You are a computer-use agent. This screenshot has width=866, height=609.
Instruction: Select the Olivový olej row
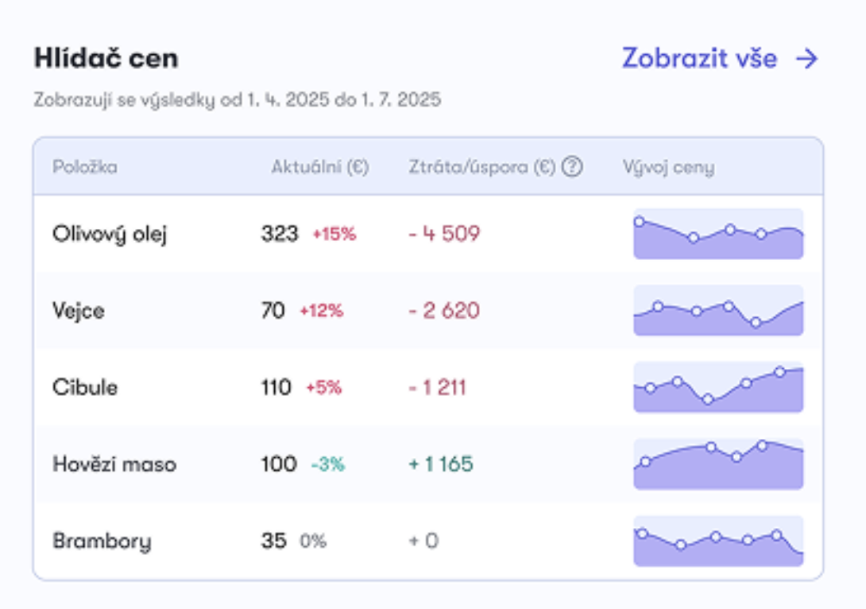[x=428, y=234]
